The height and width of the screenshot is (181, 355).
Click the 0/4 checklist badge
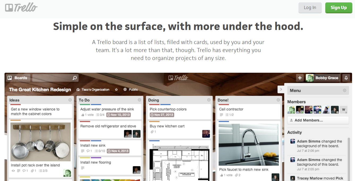[100, 115]
